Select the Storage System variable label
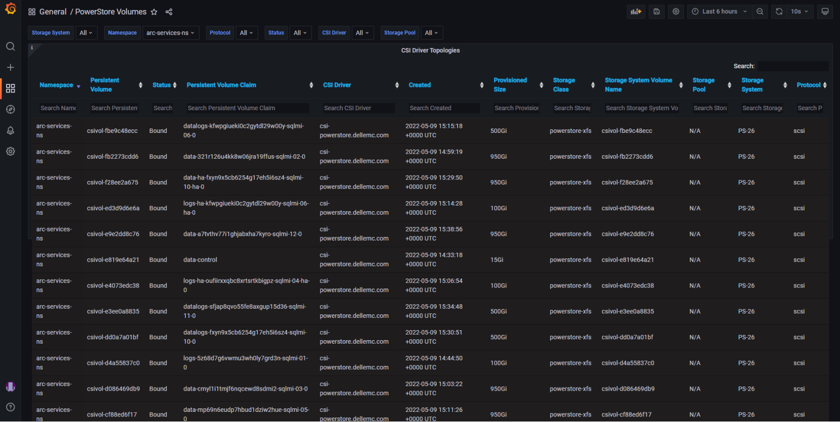The height and width of the screenshot is (422, 840). point(51,33)
